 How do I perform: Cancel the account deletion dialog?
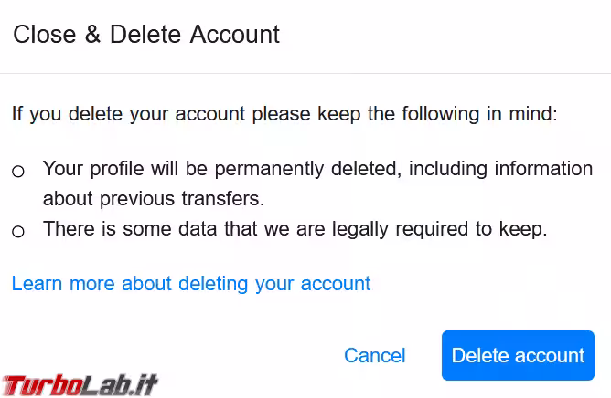(x=374, y=355)
